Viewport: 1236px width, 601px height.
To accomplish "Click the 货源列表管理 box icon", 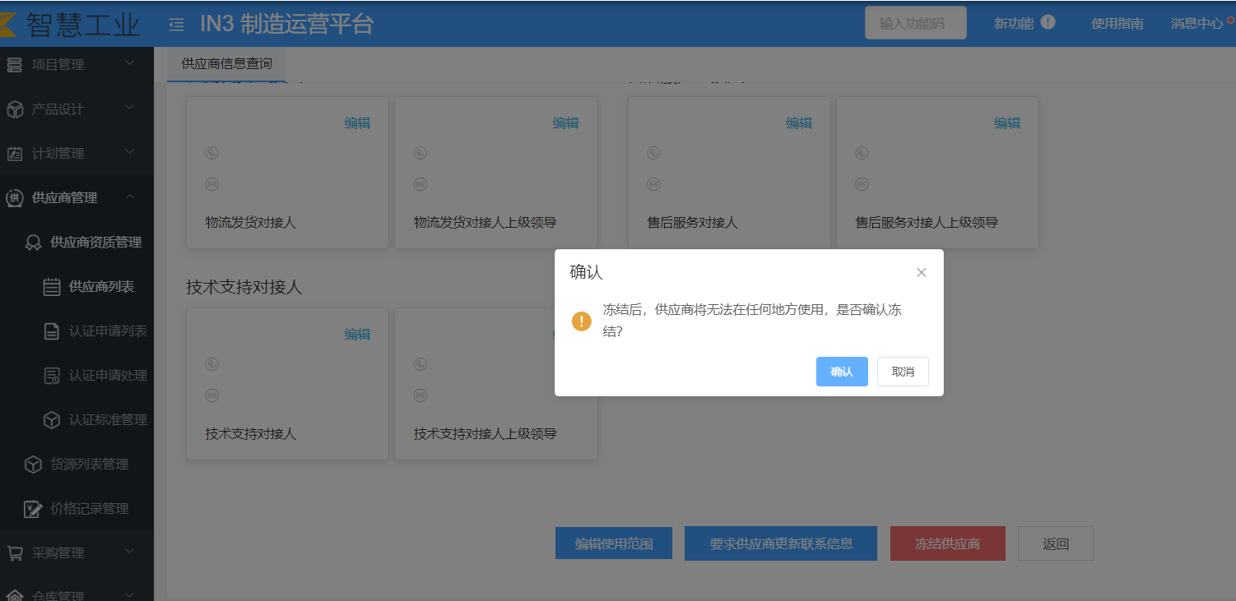I will 34,464.
